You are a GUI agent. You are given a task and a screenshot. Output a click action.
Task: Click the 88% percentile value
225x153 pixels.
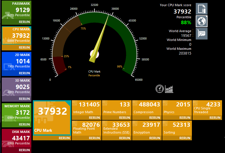(x=186, y=22)
